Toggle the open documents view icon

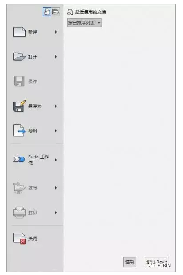[x=55, y=12]
